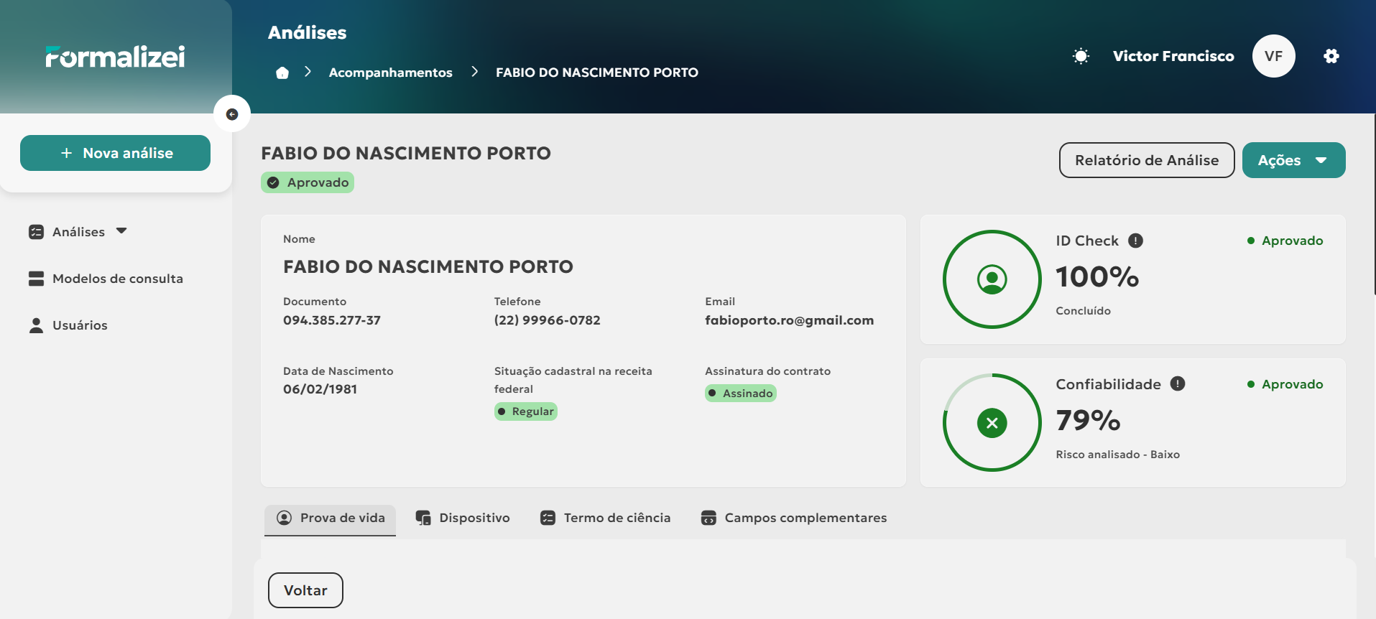Click the home icon in breadcrumb

tap(282, 73)
